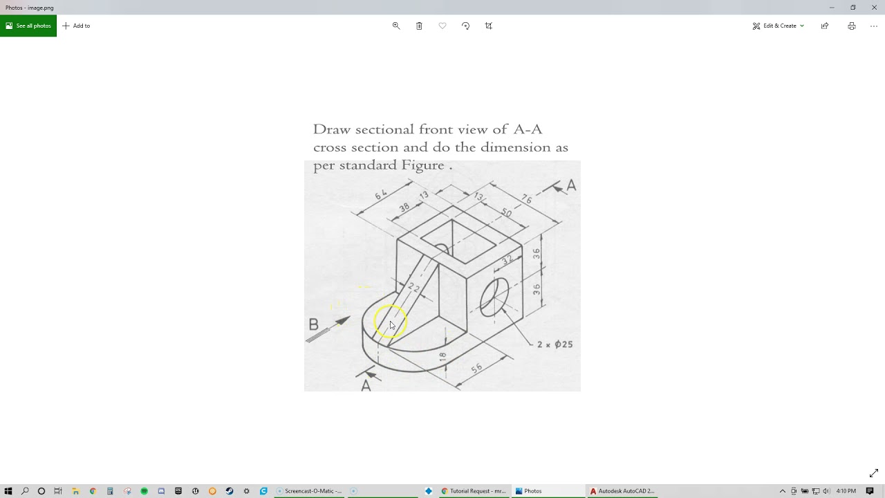Open Spotify from the taskbar
Image resolution: width=885 pixels, height=498 pixels.
(144, 491)
